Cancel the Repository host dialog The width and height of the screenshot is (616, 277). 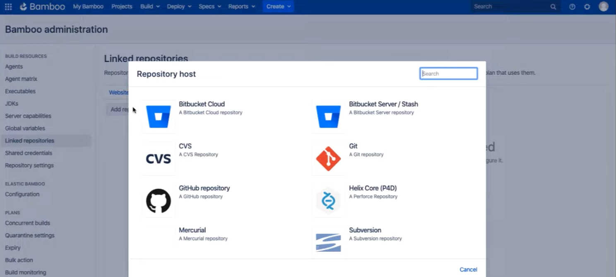468,269
